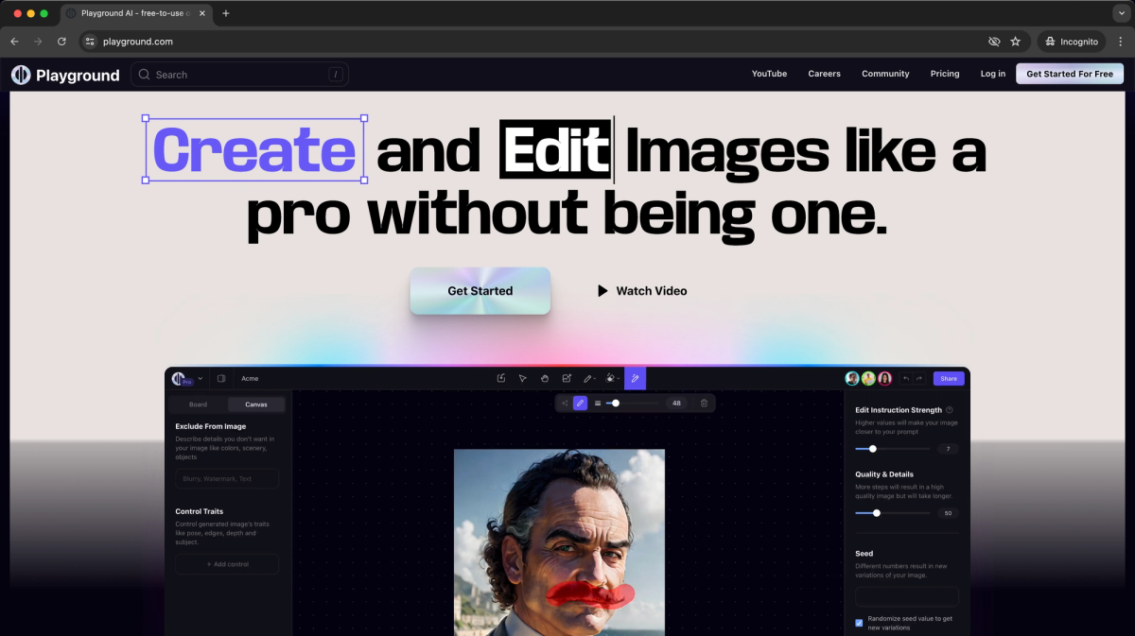Open the third collaborator avatar
Image resolution: width=1135 pixels, height=636 pixels.
(x=885, y=378)
